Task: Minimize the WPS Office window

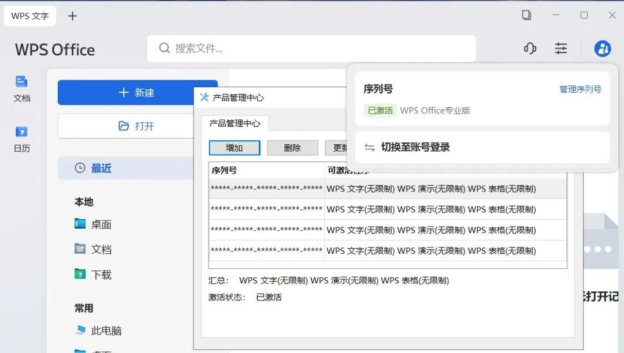Action: pyautogui.click(x=556, y=15)
